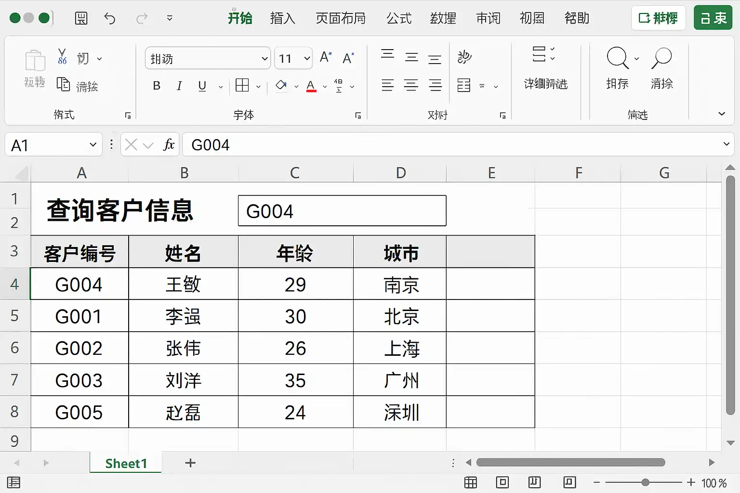Open the 插入 ribbon tab
Image resolution: width=740 pixels, height=493 pixels.
(x=282, y=18)
